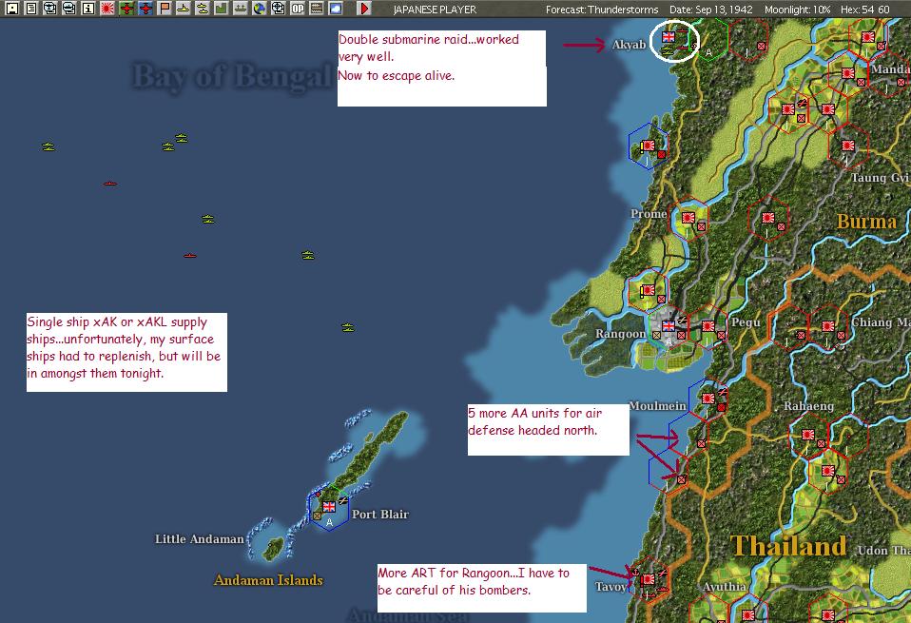
Task: Click the toolbar icon just before the 'i' icon
Action: point(69,9)
